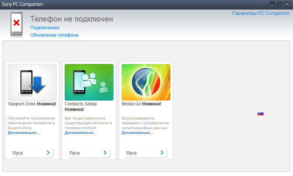Click the Обновление телефона link

click(54, 35)
